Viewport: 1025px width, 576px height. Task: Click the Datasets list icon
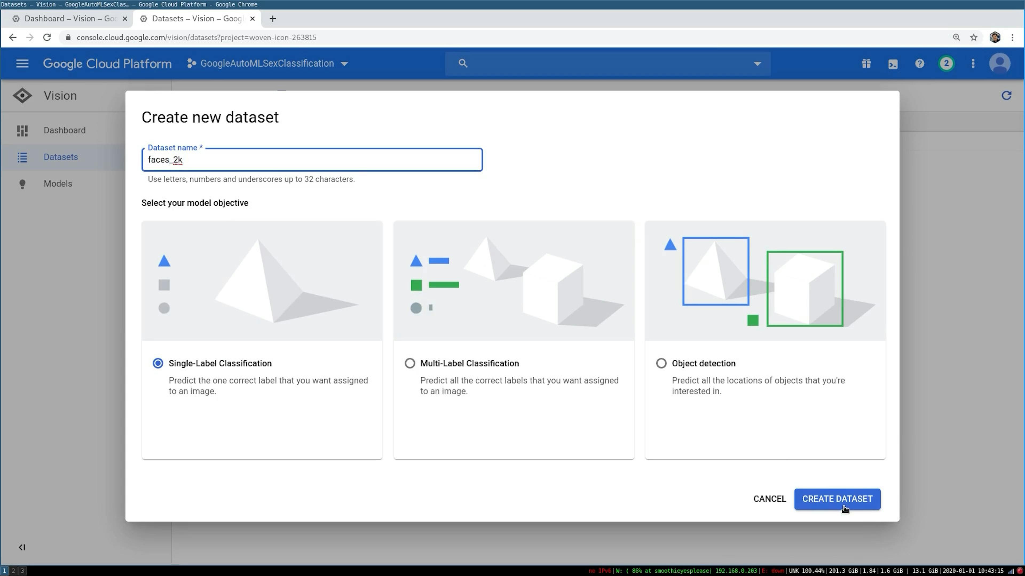click(22, 157)
